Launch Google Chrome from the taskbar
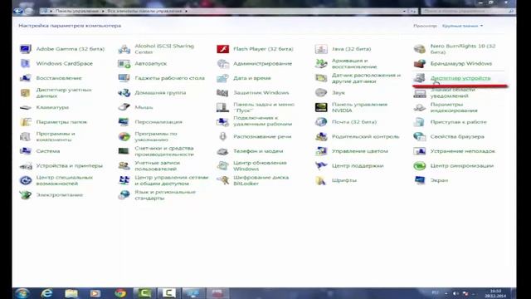 (x=120, y=293)
